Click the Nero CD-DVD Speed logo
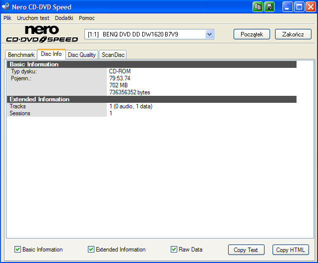The width and height of the screenshot is (318, 263). pos(42,34)
